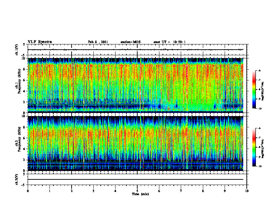The width and height of the screenshot is (278, 214).
Task: Click the "-5" tick of ch.3(V) axis
Action: (x=24, y=185)
